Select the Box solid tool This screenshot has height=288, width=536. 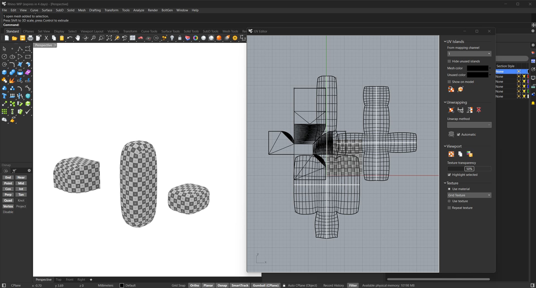pyautogui.click(x=4, y=72)
